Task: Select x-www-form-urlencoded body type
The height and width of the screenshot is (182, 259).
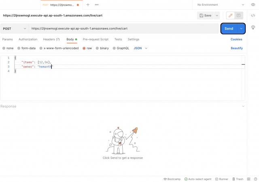Action: [59, 48]
